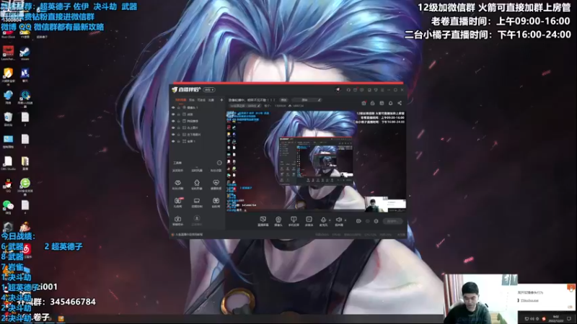This screenshot has width=577, height=324.
Task: Add a camera source from the bottom toolbar
Action: click(x=278, y=222)
